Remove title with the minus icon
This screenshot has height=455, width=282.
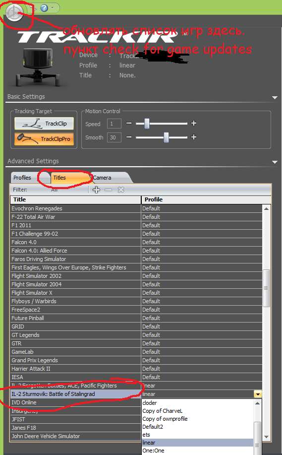pos(109,190)
